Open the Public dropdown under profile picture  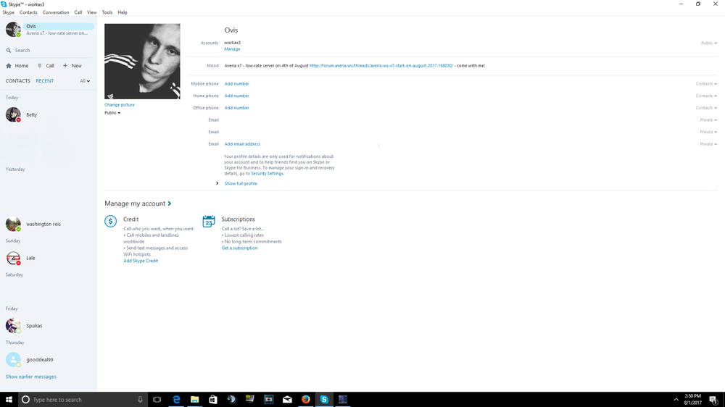click(112, 113)
